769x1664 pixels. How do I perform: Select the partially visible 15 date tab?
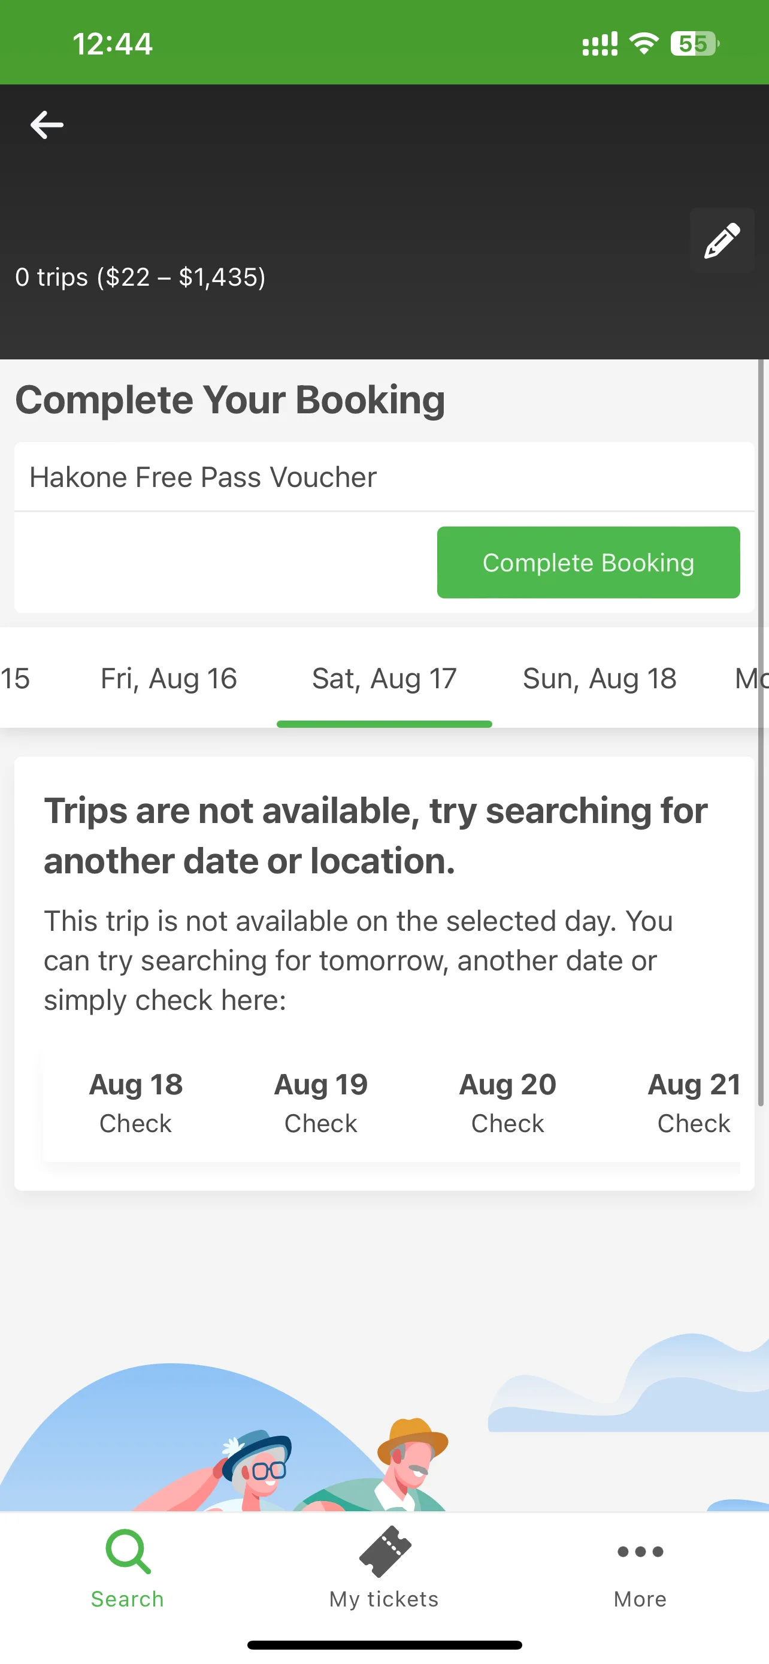16,678
